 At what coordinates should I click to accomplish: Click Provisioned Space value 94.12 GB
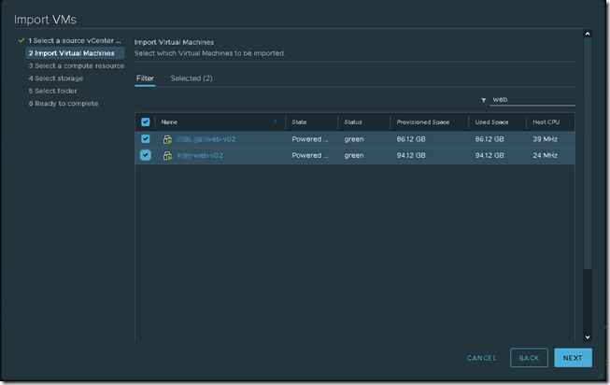[x=411, y=156]
